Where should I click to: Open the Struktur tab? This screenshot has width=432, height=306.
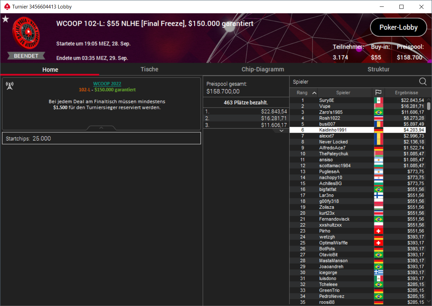coord(378,69)
